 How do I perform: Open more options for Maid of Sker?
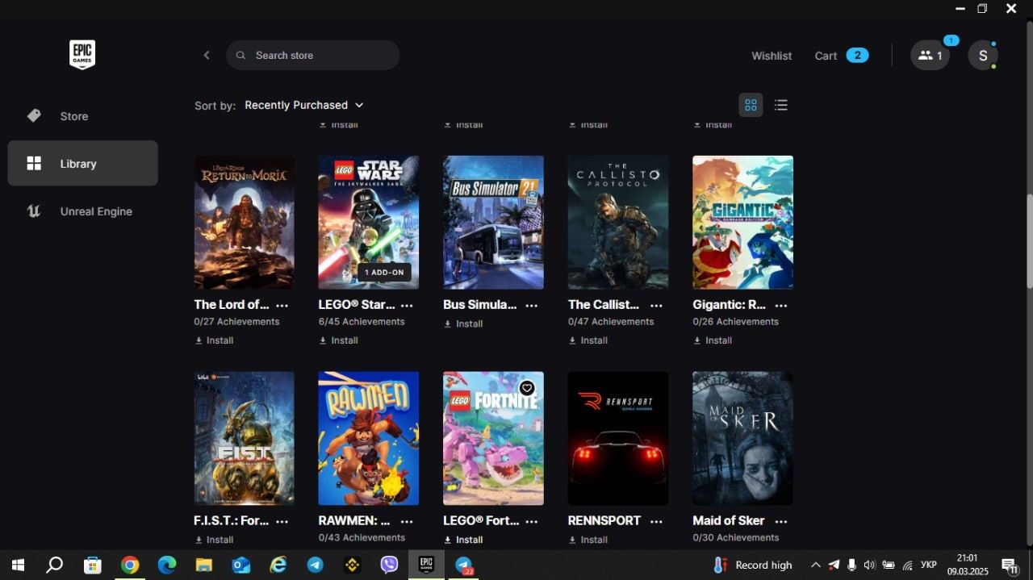[x=780, y=521]
